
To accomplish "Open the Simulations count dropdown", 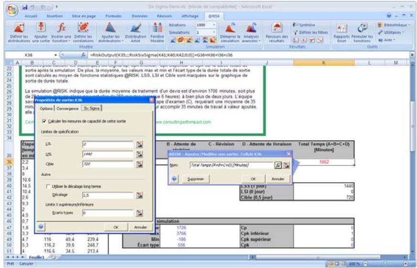I will coord(214,32).
